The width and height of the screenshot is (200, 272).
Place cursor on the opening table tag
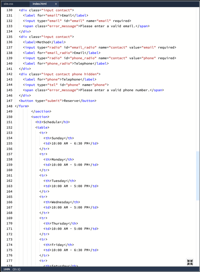coord(42,127)
